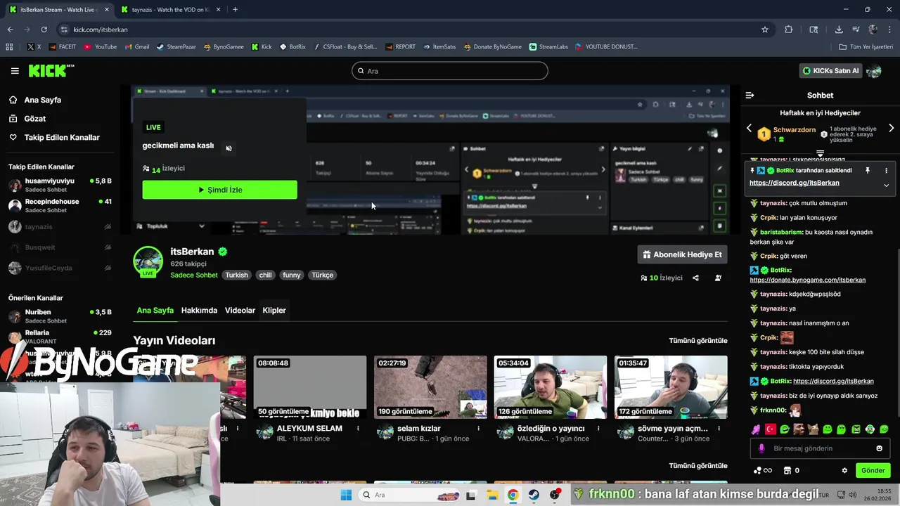This screenshot has height=506, width=900.
Task: Open recommended channel Rellaria
Action: (60, 337)
